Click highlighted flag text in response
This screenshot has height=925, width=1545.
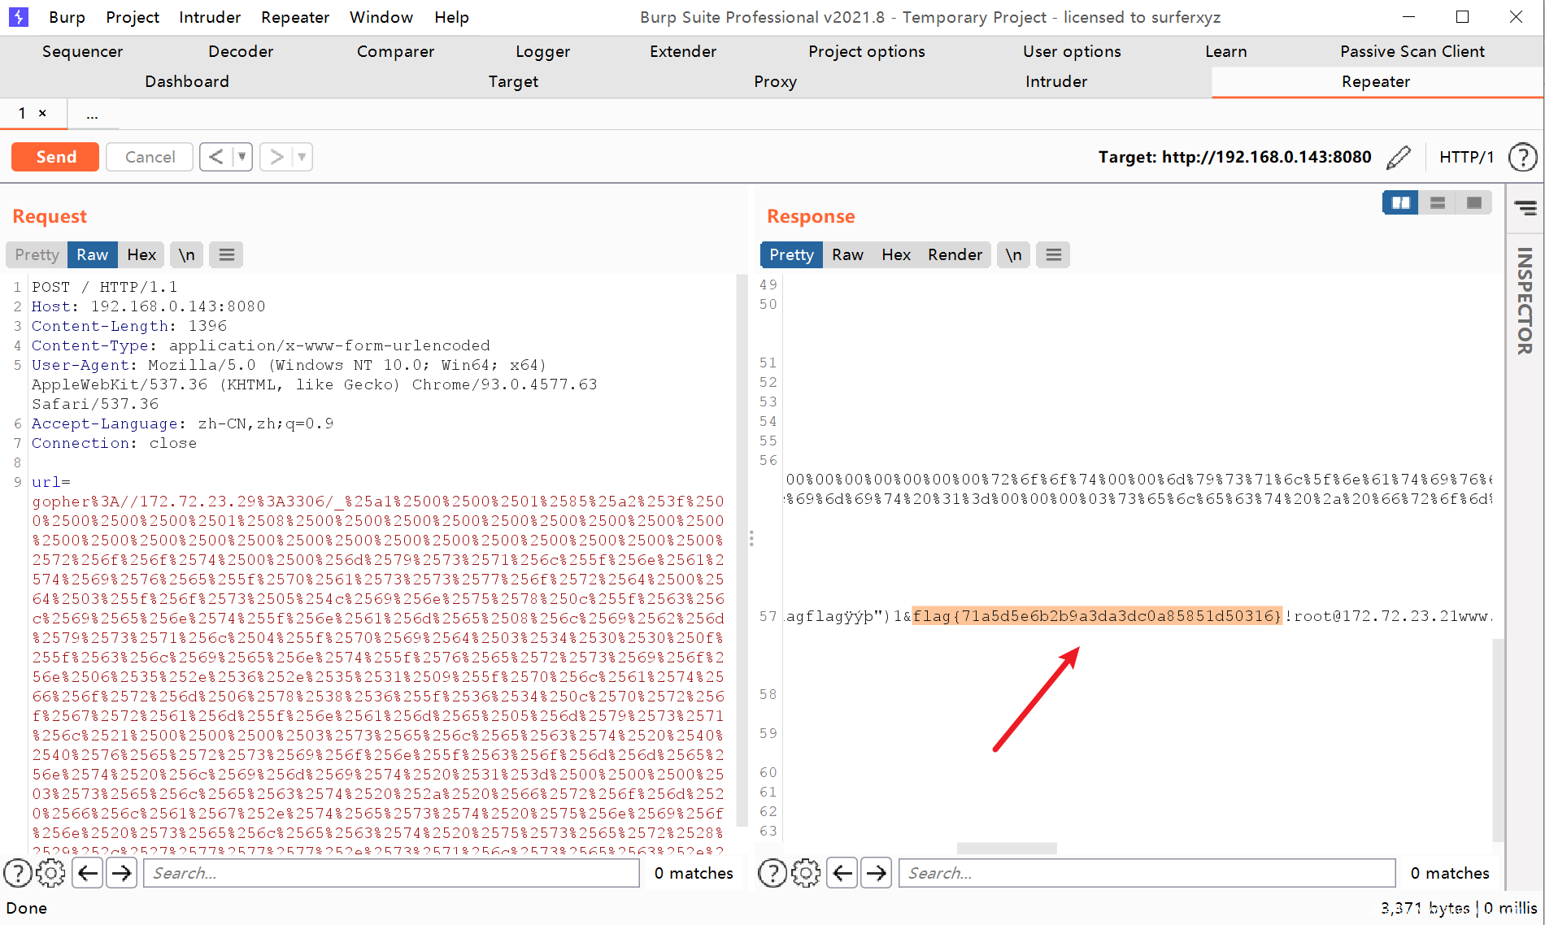pyautogui.click(x=1096, y=616)
